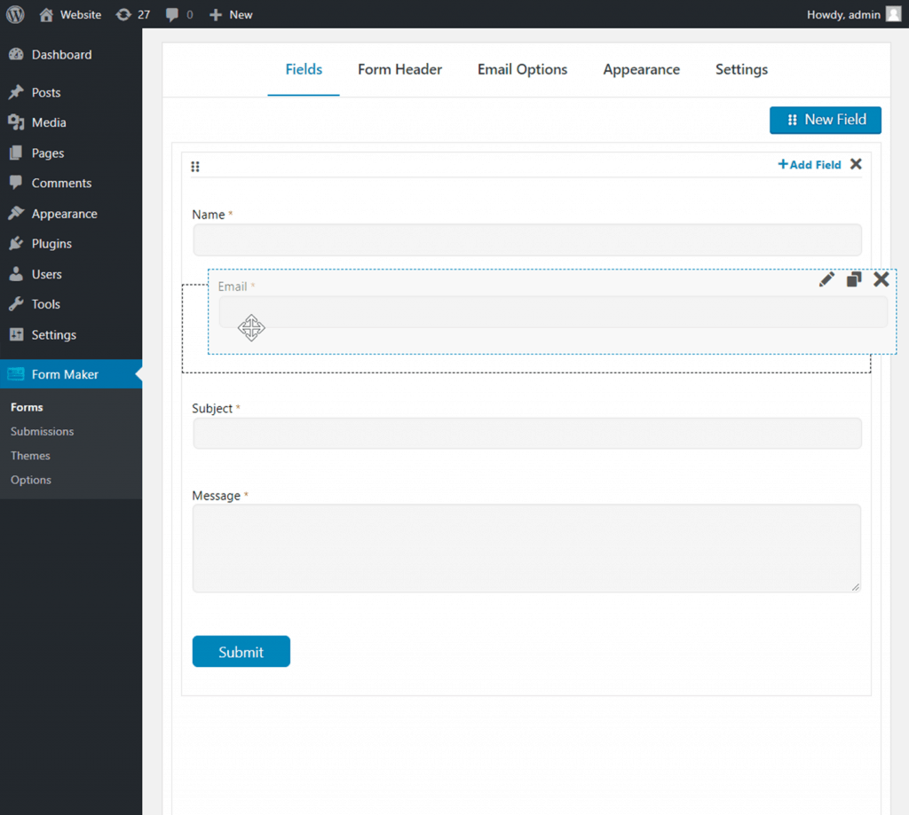
Task: Click the admin user avatar
Action: (x=892, y=14)
